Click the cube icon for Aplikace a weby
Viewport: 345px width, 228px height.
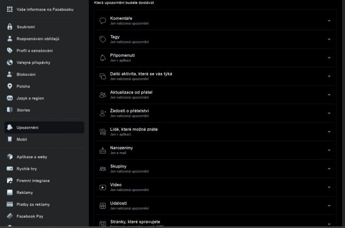tap(10, 157)
